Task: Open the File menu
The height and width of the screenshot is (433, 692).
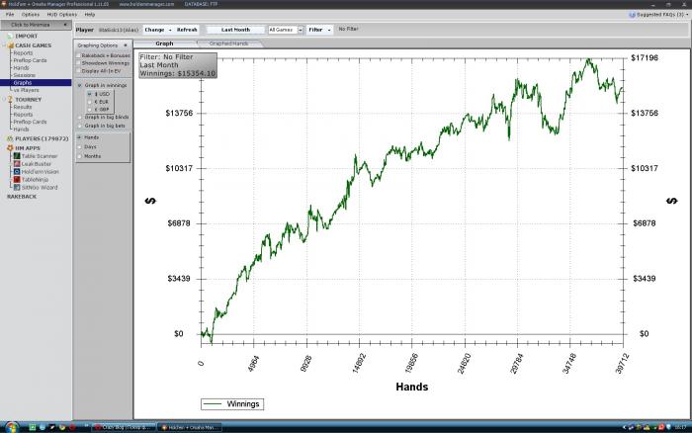Action: (10, 15)
